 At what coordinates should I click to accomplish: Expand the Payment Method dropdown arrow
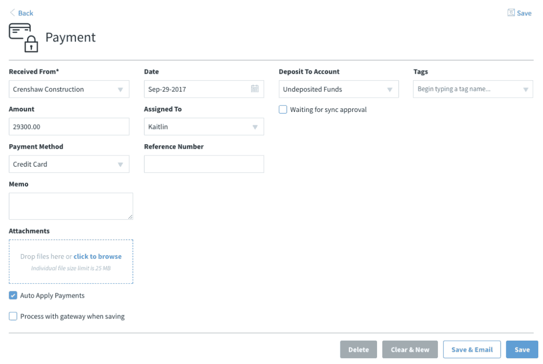pyautogui.click(x=120, y=164)
